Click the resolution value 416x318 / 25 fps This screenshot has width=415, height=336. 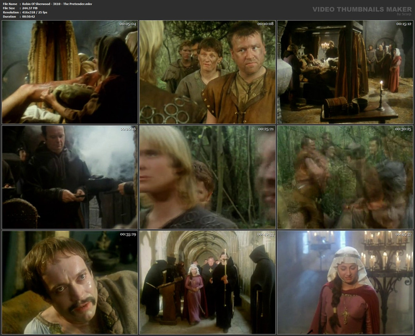tap(34, 13)
